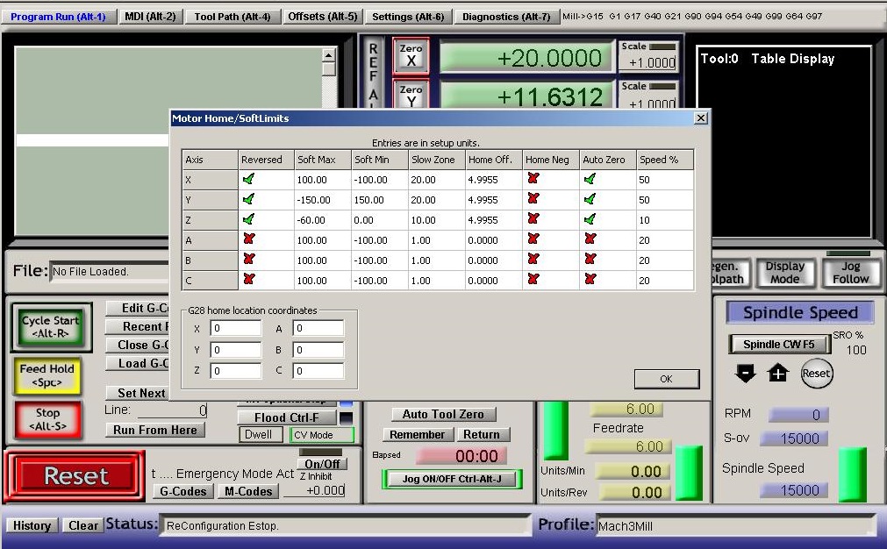Click Remember position button
This screenshot has height=549, width=887.
tap(417, 434)
